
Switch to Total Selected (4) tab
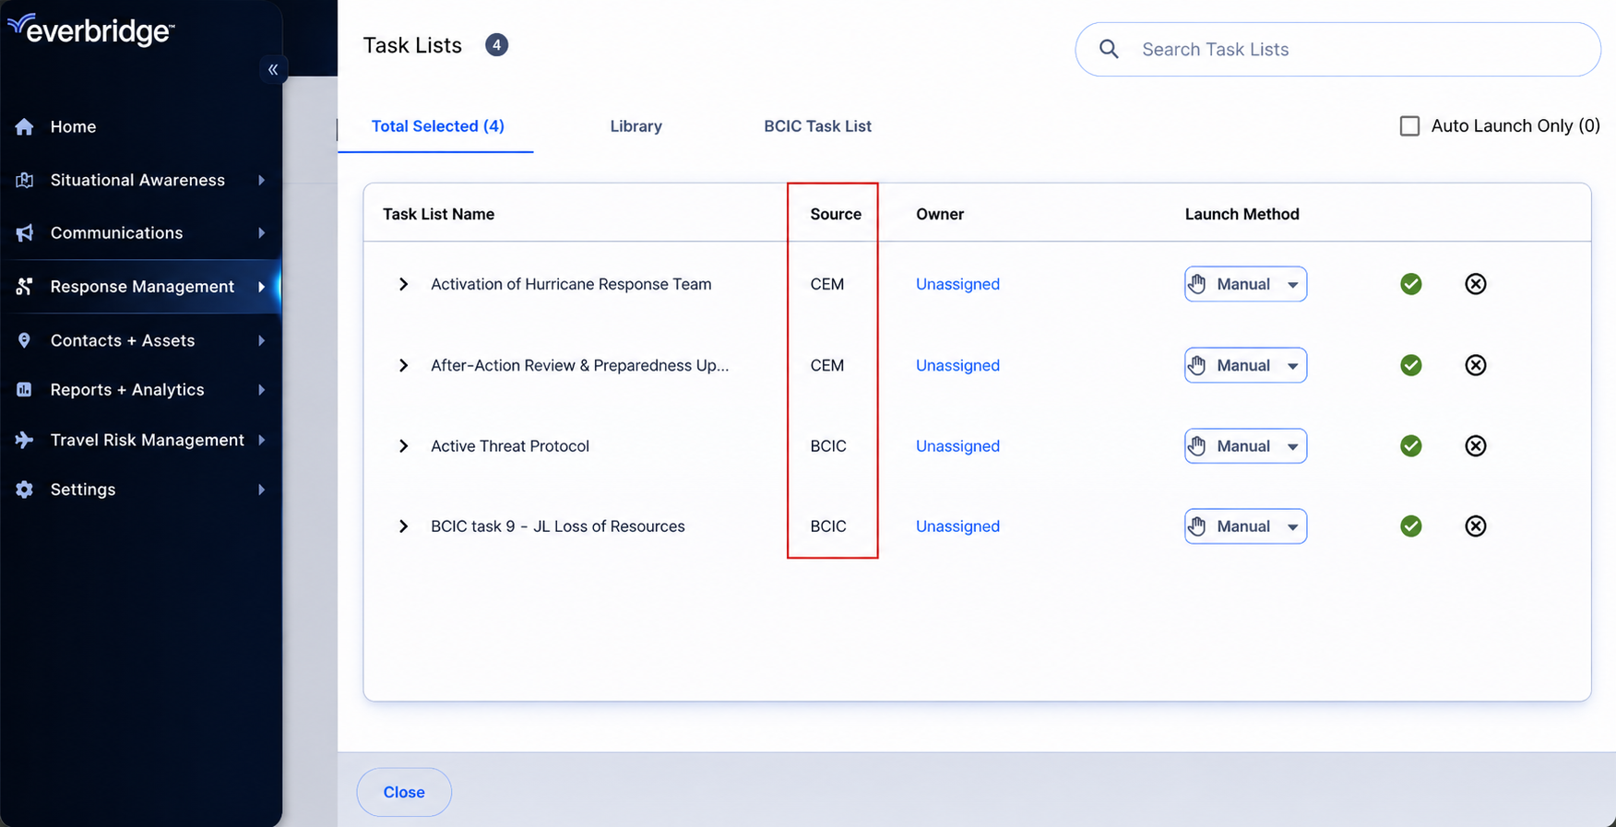[437, 126]
